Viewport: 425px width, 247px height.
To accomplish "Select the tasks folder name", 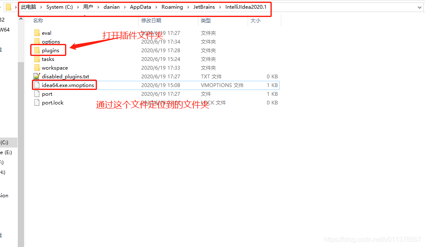I will 48,59.
